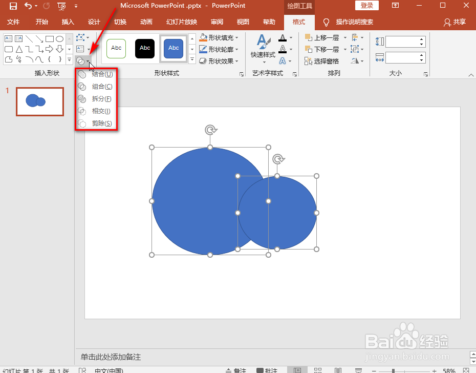This screenshot has height=373, width=476.
Task: Click the lightbulb Tell Me search icon
Action: 327,22
